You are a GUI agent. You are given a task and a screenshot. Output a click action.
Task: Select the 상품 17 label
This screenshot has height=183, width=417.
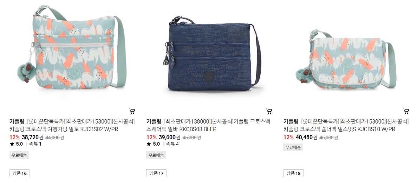156,174
